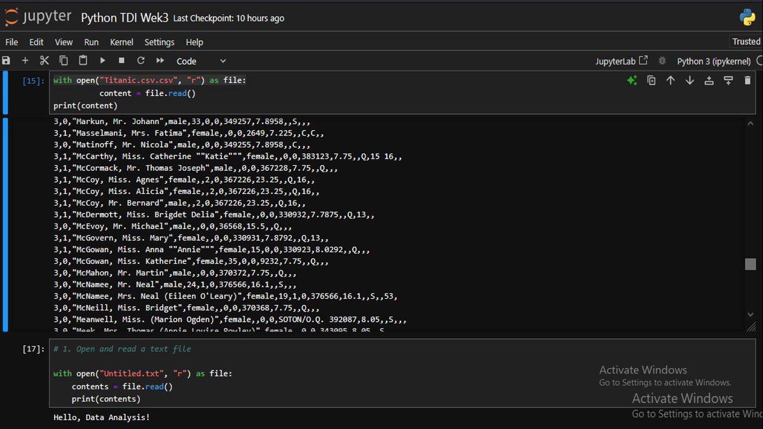763x429 pixels.
Task: Delete the cell with the trash icon
Action: pos(748,81)
